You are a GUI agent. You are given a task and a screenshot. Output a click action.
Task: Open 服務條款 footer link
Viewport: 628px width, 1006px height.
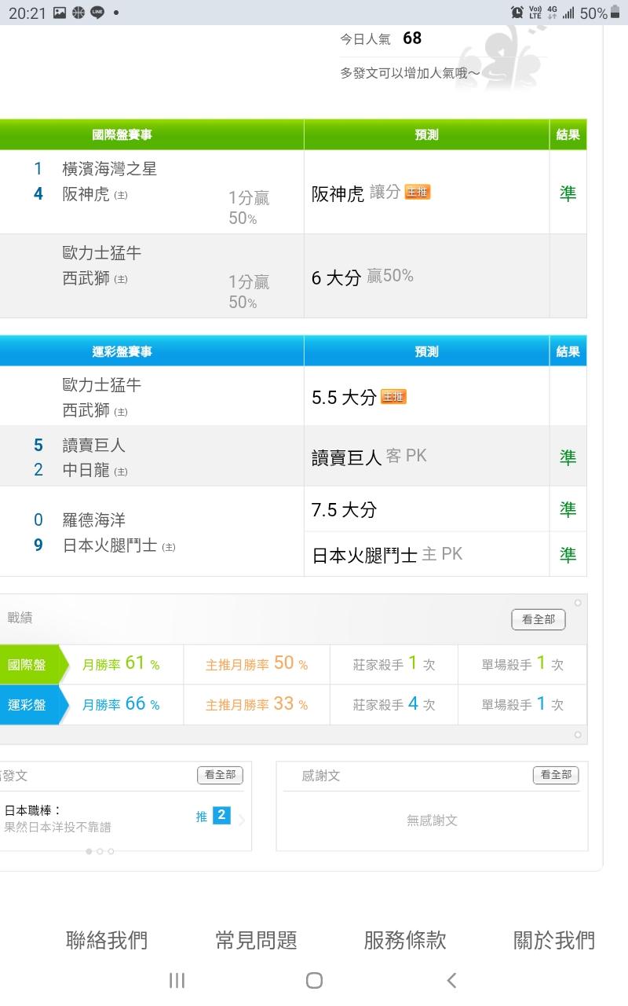pyautogui.click(x=405, y=940)
